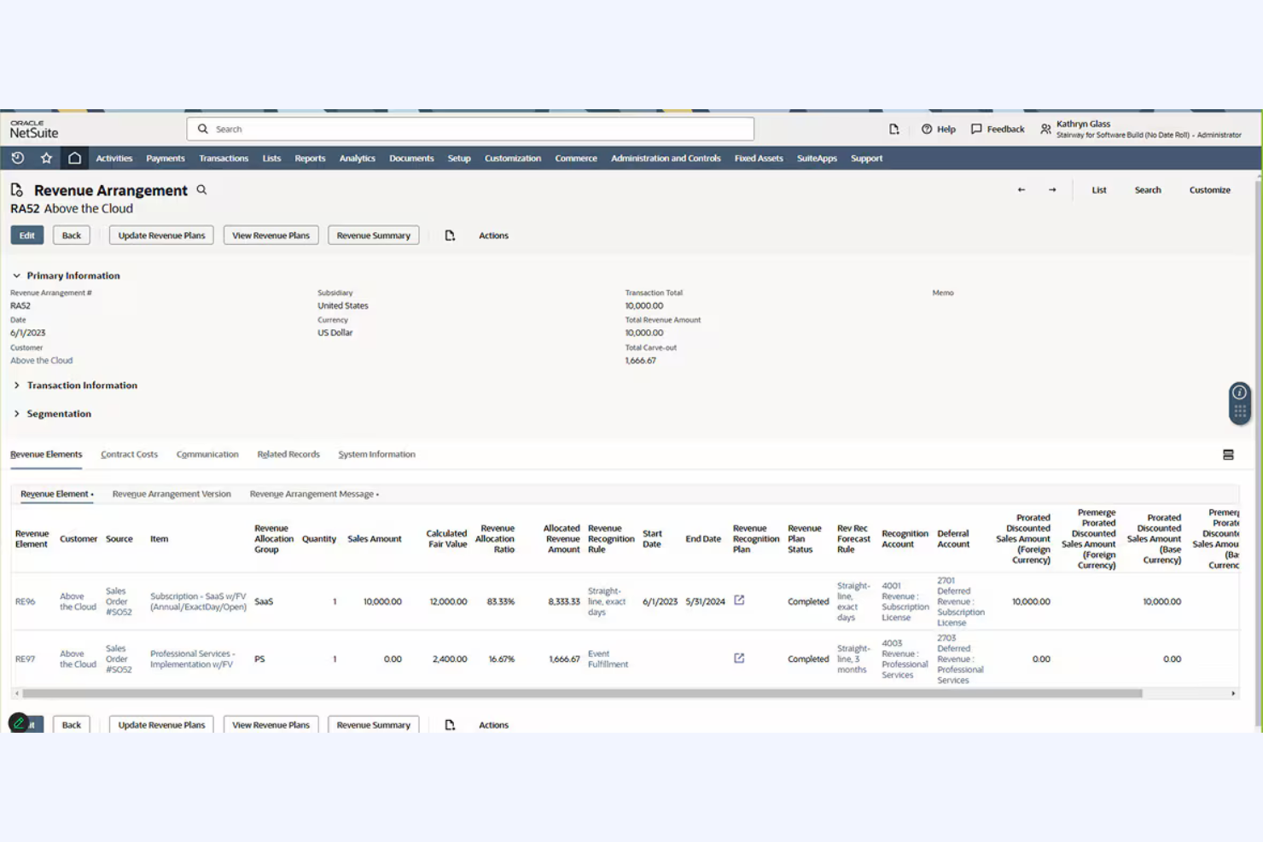The height and width of the screenshot is (842, 1263).
Task: Switch to the Contract Costs tab
Action: point(129,454)
